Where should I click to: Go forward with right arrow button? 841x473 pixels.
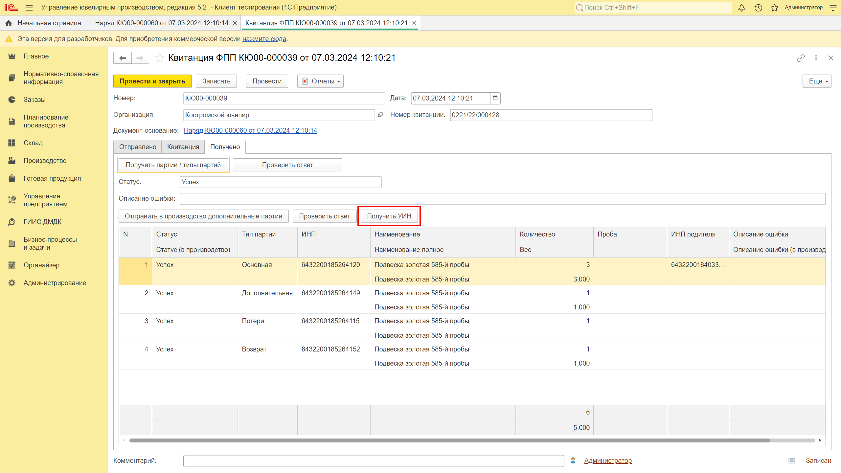pos(140,58)
